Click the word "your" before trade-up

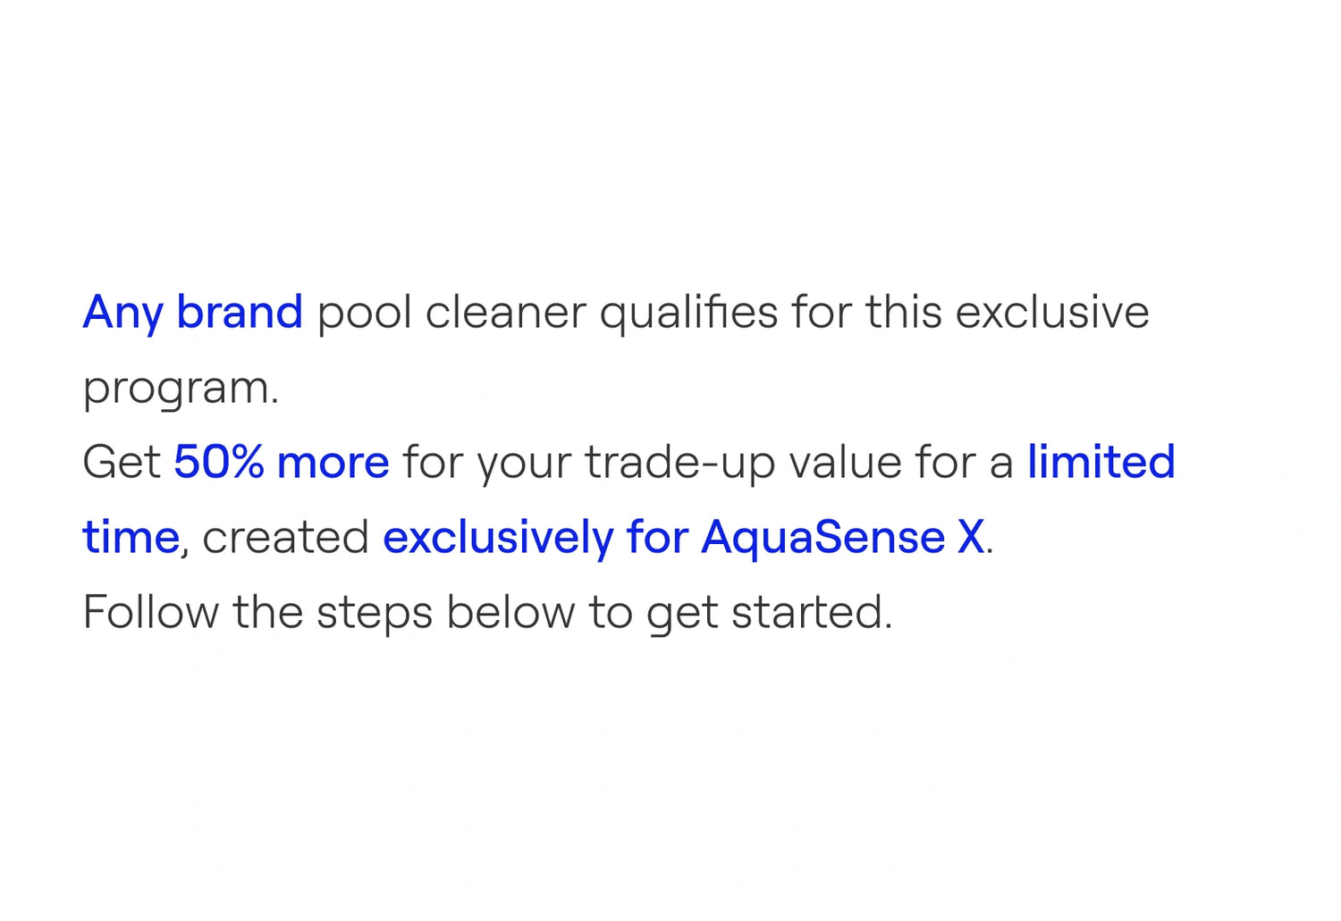pyautogui.click(x=525, y=465)
